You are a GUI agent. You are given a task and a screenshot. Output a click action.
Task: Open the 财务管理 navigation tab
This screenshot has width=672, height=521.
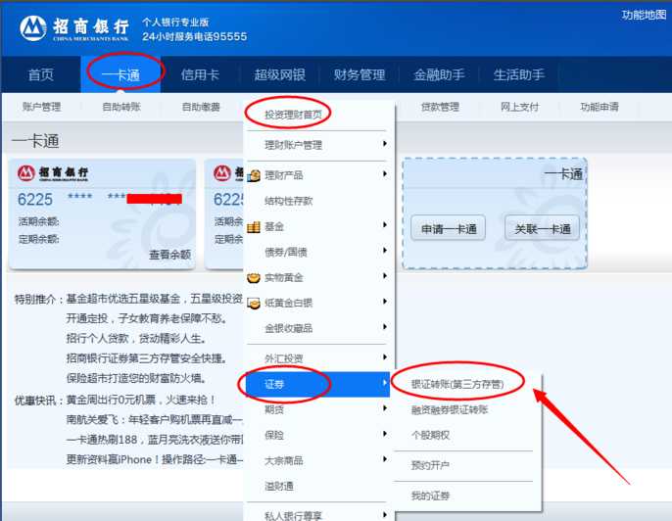click(x=360, y=75)
